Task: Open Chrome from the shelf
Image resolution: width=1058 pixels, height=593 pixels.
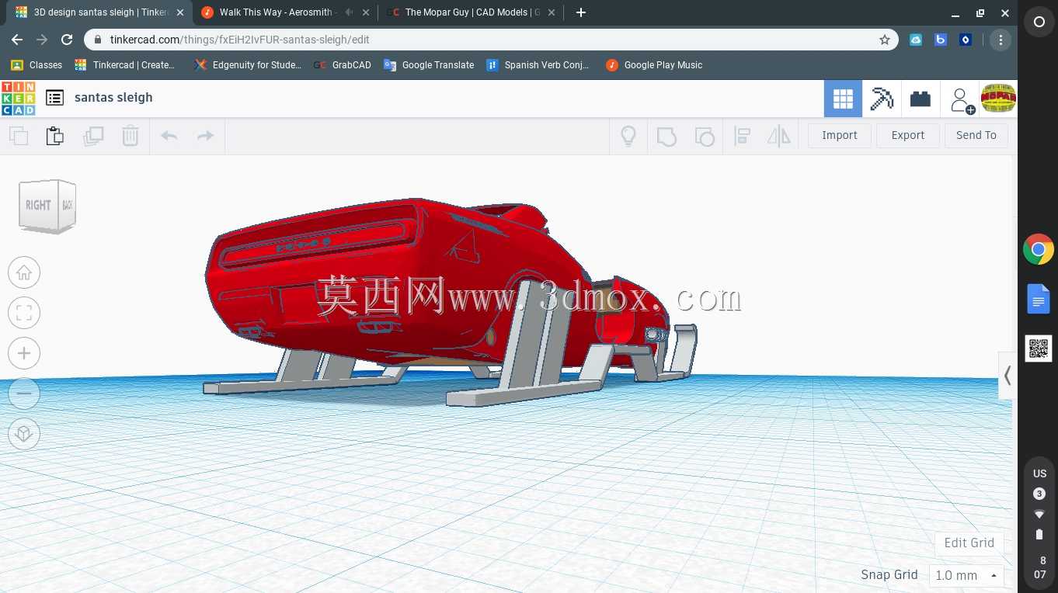Action: (1039, 250)
